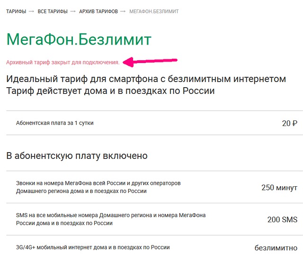This screenshot has width=303, height=254.
Task: Click the 20 ₽ price value
Action: coord(289,123)
